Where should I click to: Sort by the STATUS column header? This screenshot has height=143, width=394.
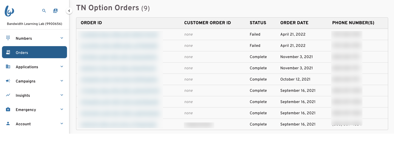(258, 23)
